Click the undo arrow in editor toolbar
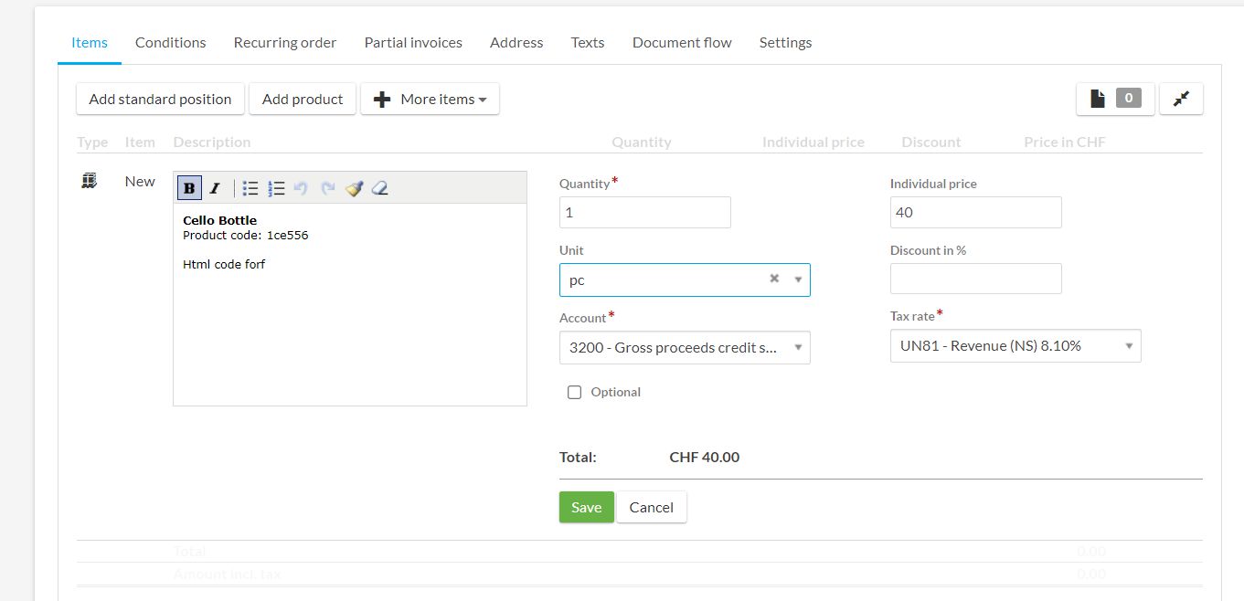1244x601 pixels. (x=302, y=188)
